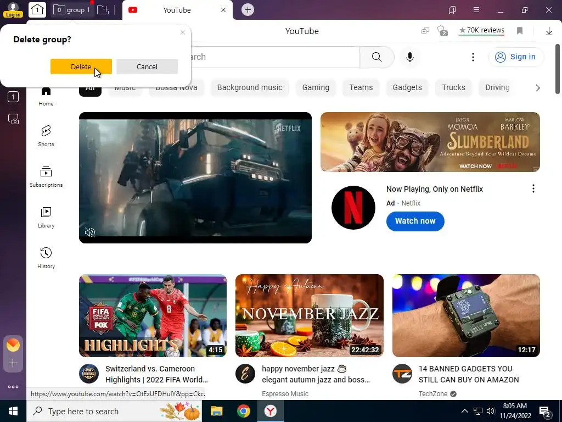Open happy november jazz video title
The width and height of the screenshot is (562, 422).
tap(316, 374)
